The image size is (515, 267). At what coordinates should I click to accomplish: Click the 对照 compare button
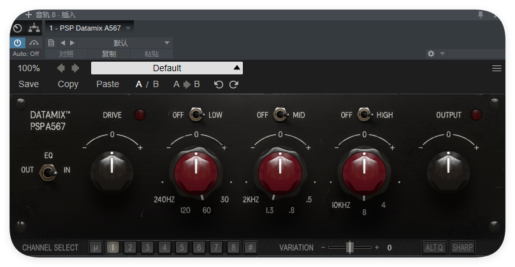[x=66, y=54]
